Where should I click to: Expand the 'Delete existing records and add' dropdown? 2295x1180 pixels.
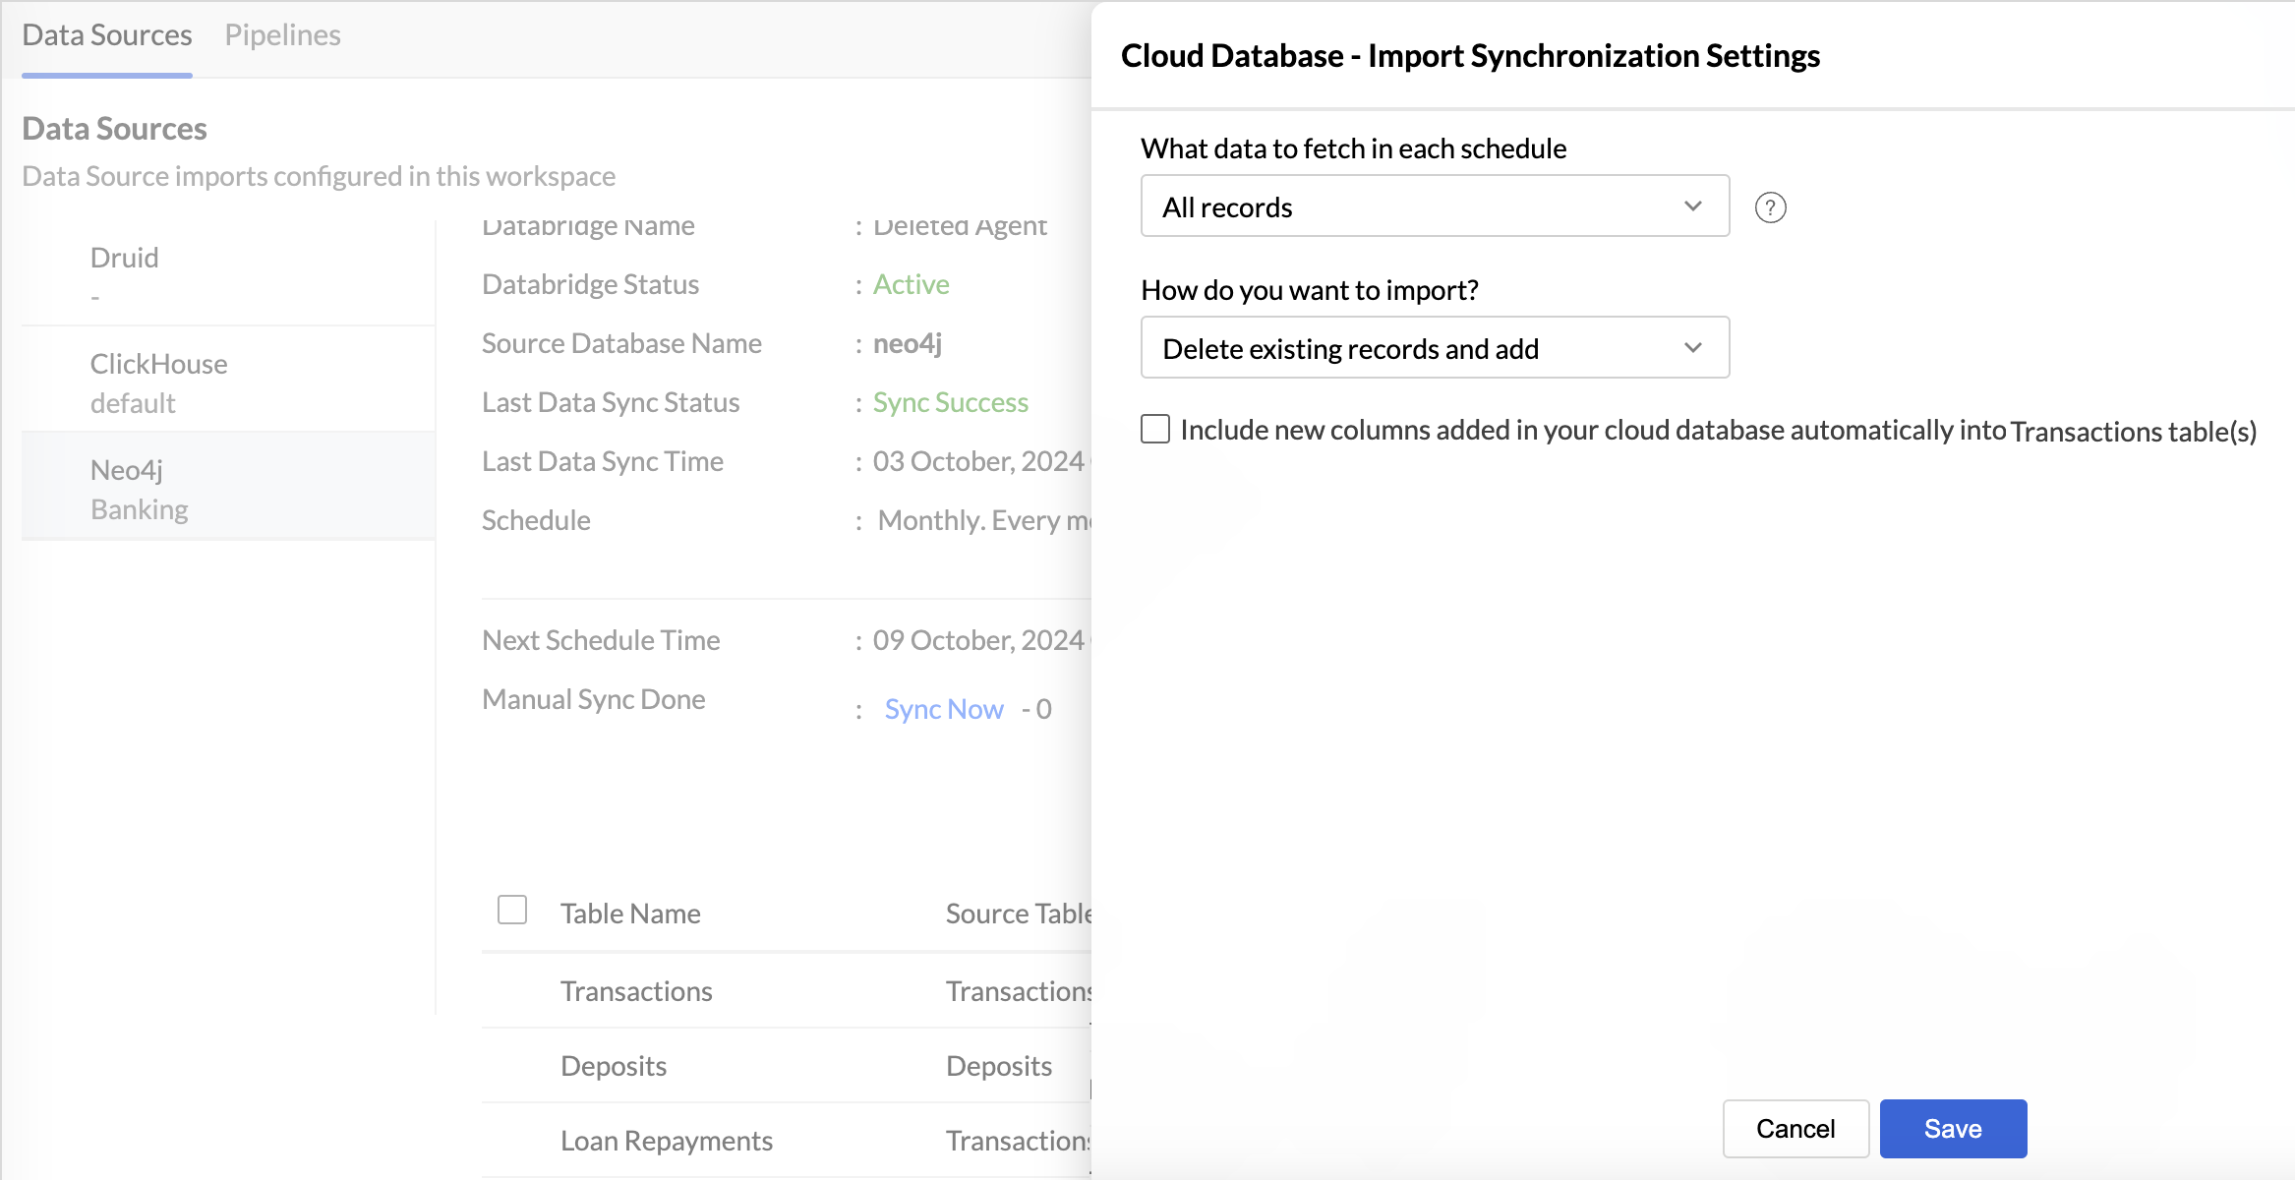tap(1434, 348)
